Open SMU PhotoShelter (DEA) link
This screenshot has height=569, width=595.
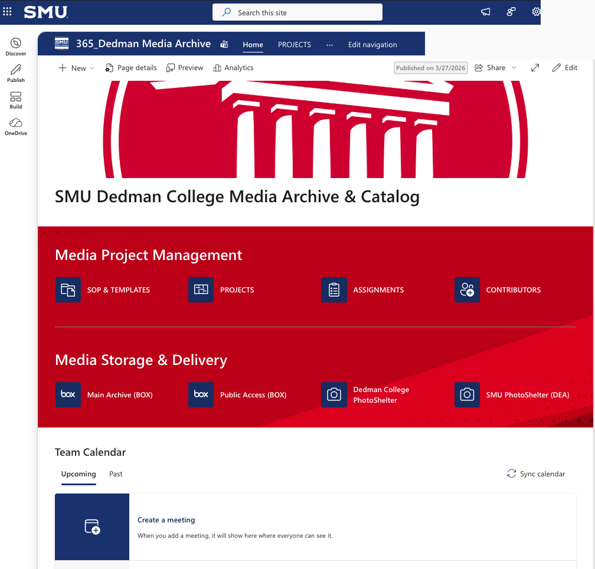(528, 395)
